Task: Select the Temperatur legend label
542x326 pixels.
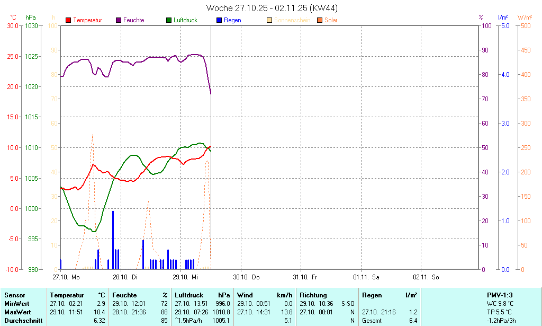Action: tap(87, 20)
